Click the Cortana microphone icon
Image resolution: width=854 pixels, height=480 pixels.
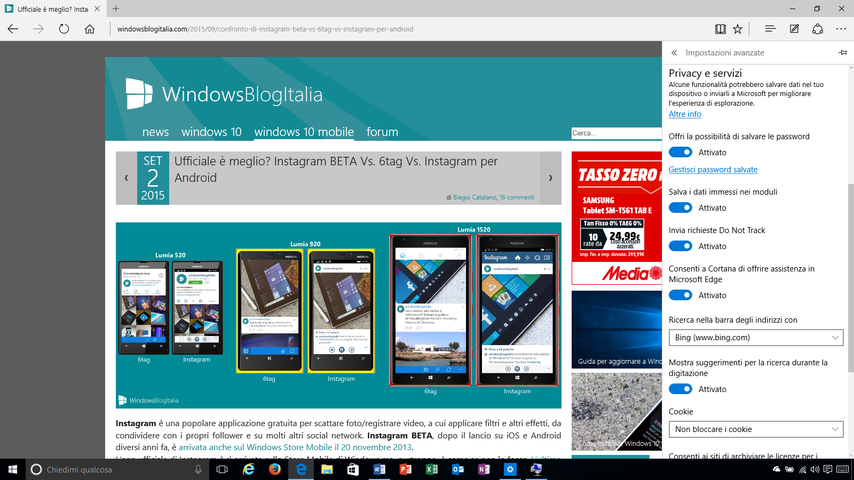tap(198, 469)
